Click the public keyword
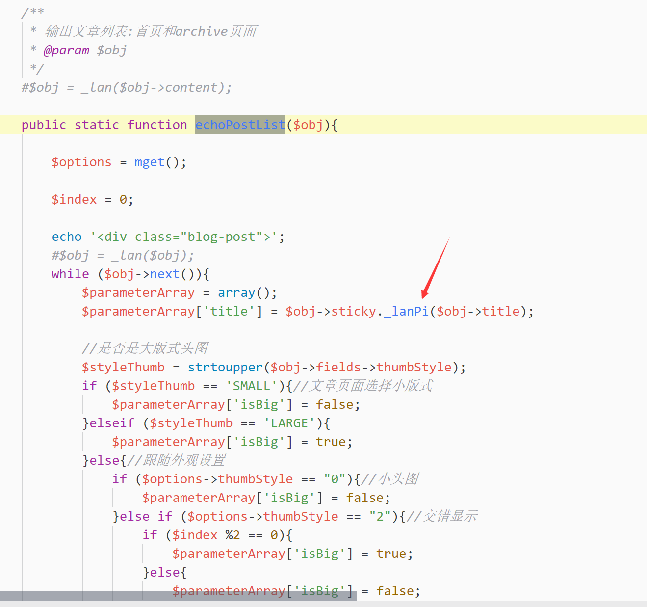This screenshot has width=647, height=607. tap(44, 125)
